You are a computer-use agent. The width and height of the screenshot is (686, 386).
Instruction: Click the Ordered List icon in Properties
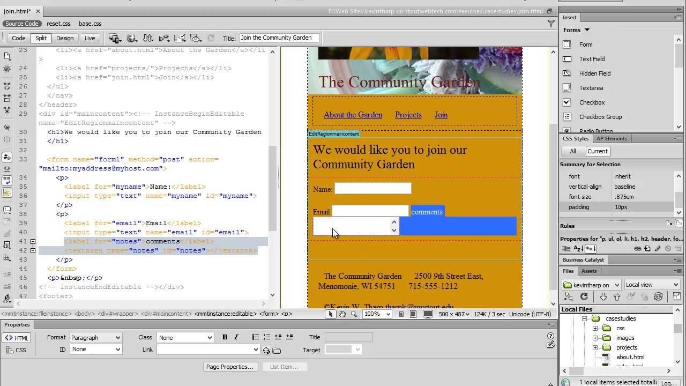coord(267,337)
